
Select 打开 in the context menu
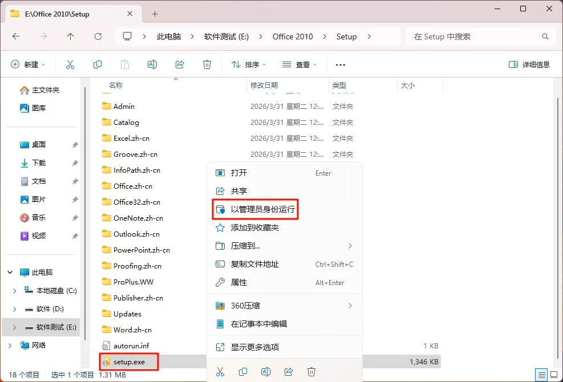285,173
